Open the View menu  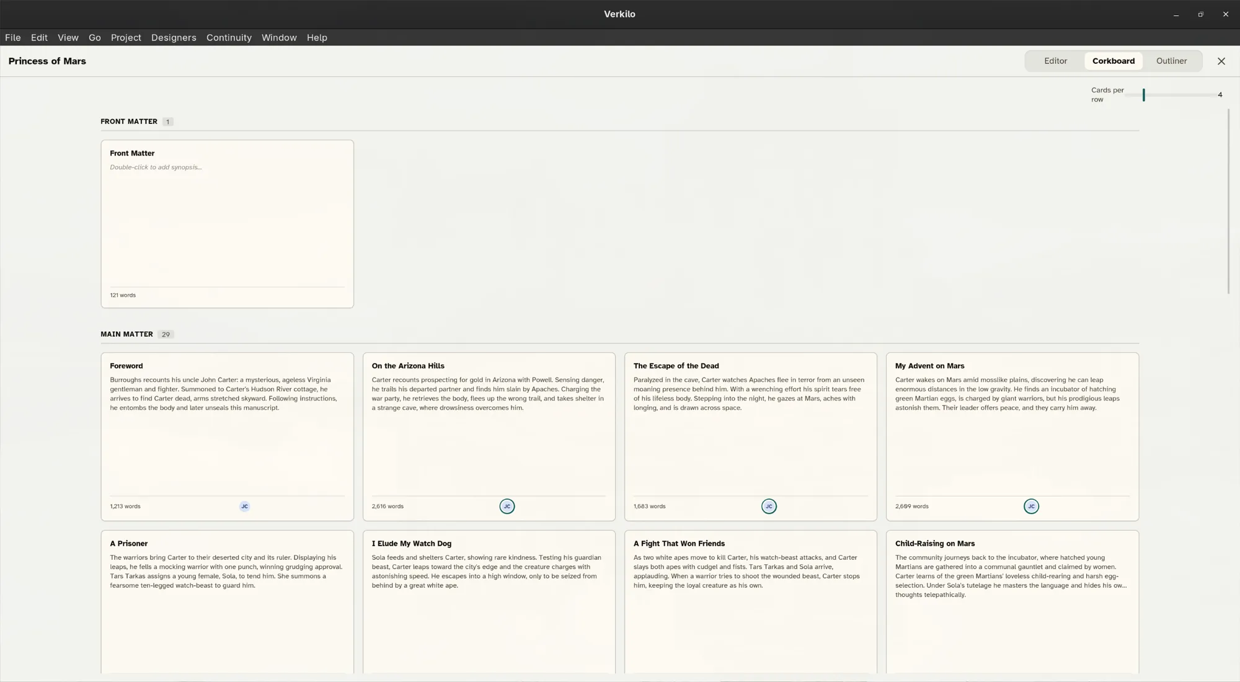click(x=68, y=38)
